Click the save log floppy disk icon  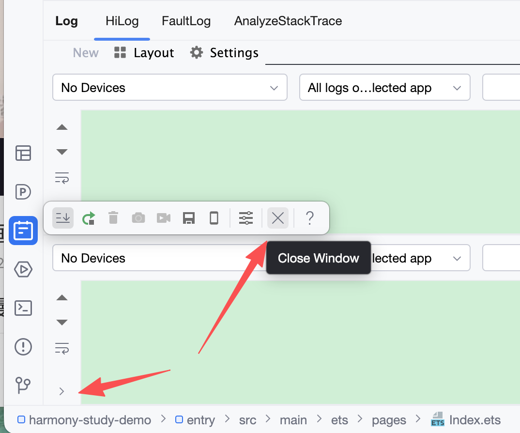pyautogui.click(x=189, y=218)
